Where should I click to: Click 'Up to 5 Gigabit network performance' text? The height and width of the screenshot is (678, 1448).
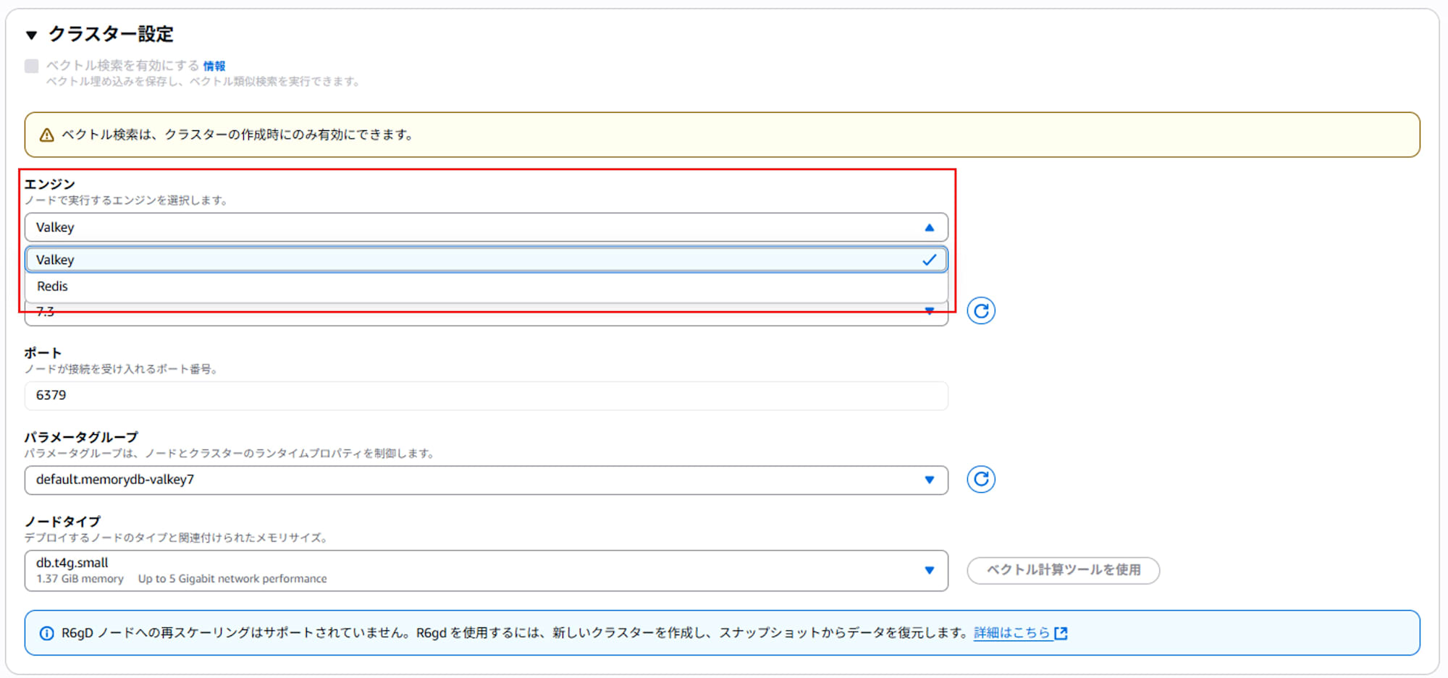(x=232, y=579)
